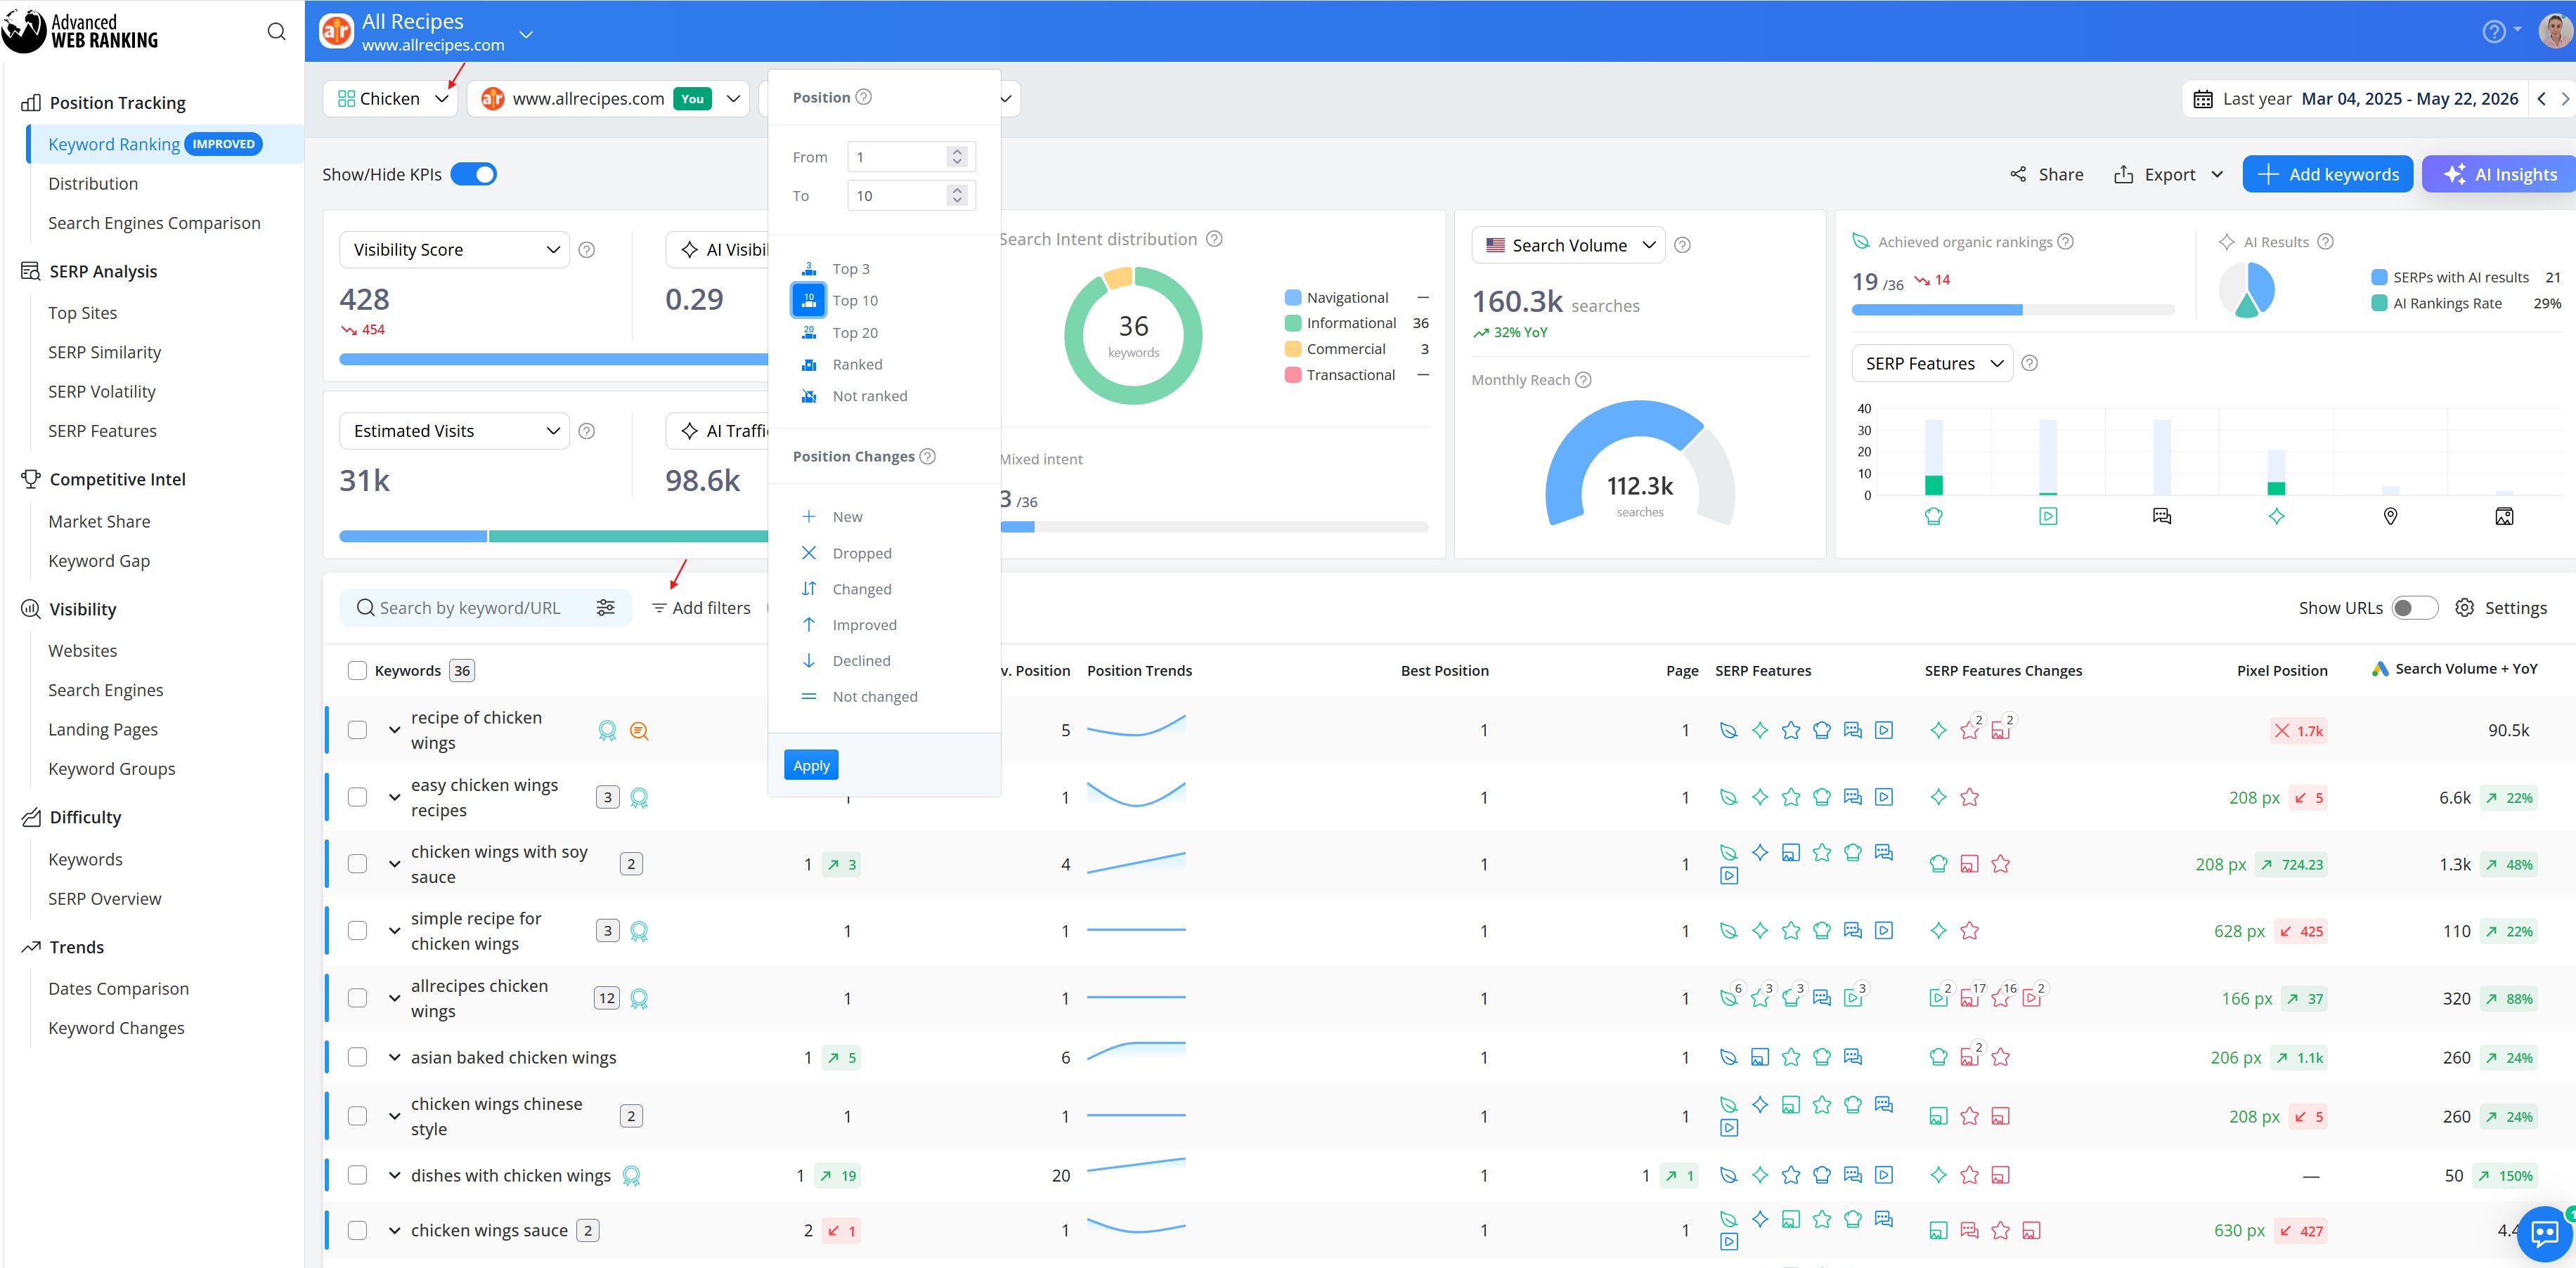Toggle the Show URLs switch
Screen dimensions: 2576x1268
2414,608
